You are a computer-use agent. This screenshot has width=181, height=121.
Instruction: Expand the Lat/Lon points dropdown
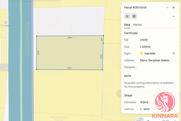152,109
